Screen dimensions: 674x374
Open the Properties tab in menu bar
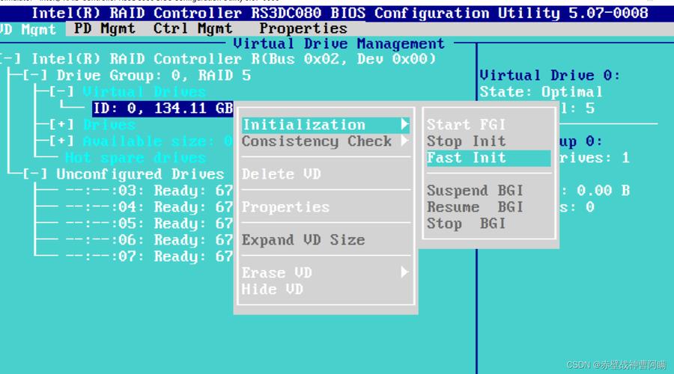point(303,28)
